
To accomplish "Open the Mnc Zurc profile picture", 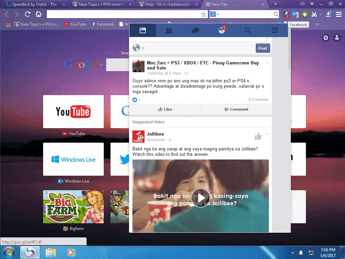I will click(x=138, y=66).
